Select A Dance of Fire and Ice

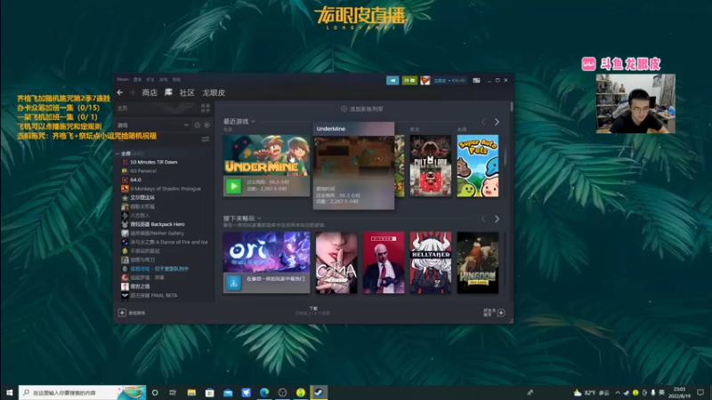pos(168,242)
